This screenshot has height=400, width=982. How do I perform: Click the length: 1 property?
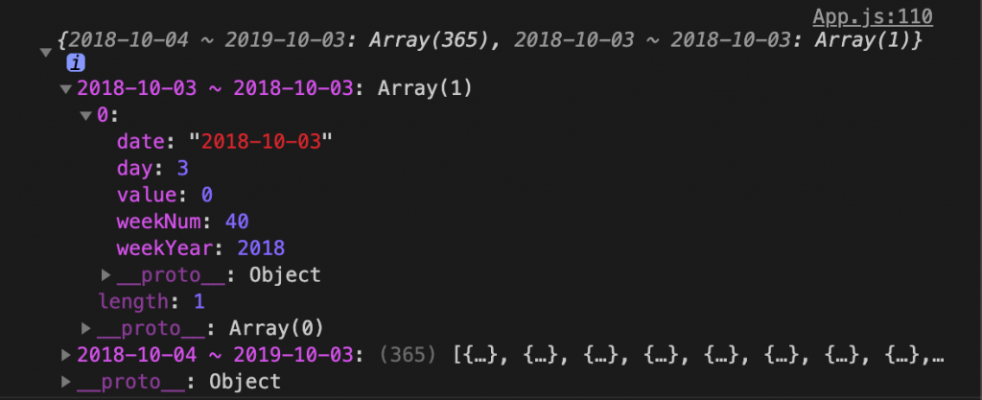[152, 302]
